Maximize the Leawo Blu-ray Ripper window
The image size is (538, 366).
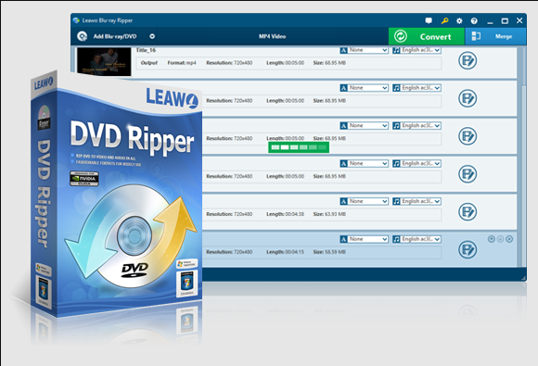click(x=505, y=21)
